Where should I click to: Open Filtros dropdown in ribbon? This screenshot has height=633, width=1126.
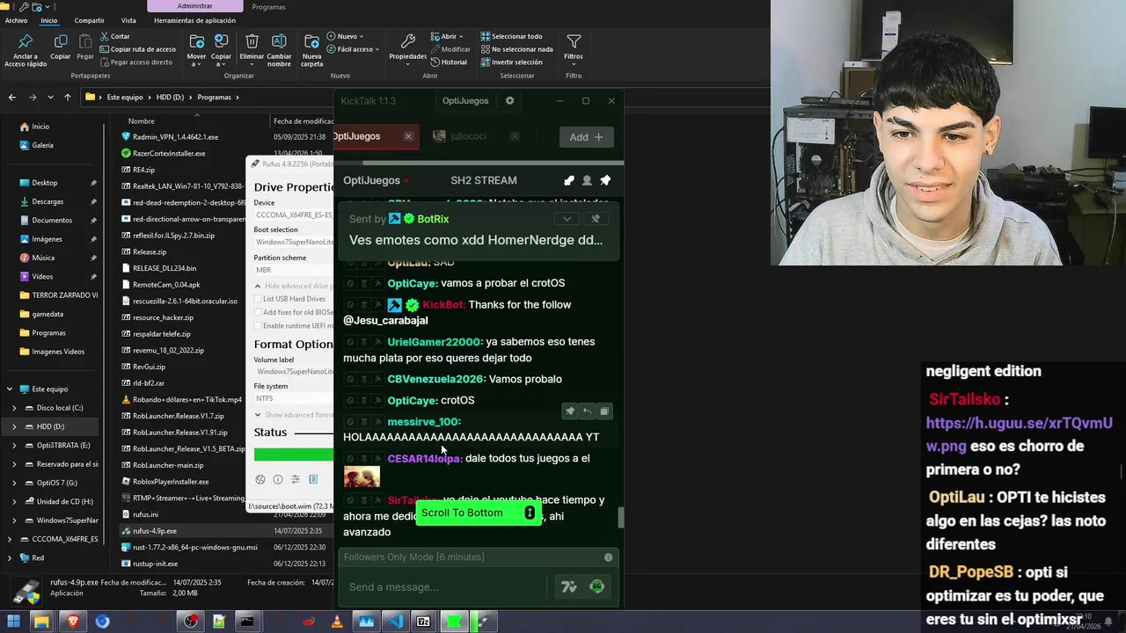pyautogui.click(x=574, y=48)
